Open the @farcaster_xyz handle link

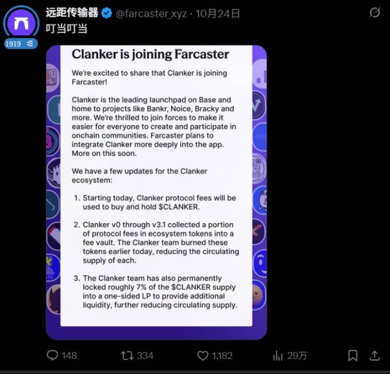(x=153, y=13)
